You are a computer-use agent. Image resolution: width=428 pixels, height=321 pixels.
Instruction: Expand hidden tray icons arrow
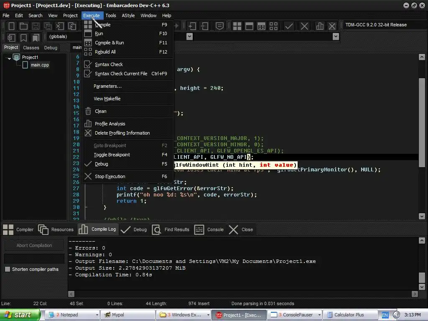(x=396, y=315)
